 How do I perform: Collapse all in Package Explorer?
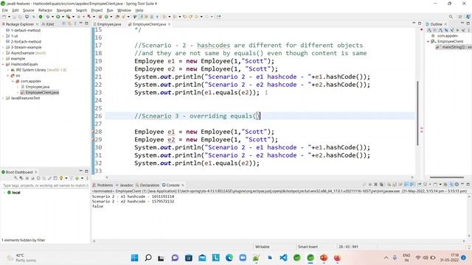point(64,24)
